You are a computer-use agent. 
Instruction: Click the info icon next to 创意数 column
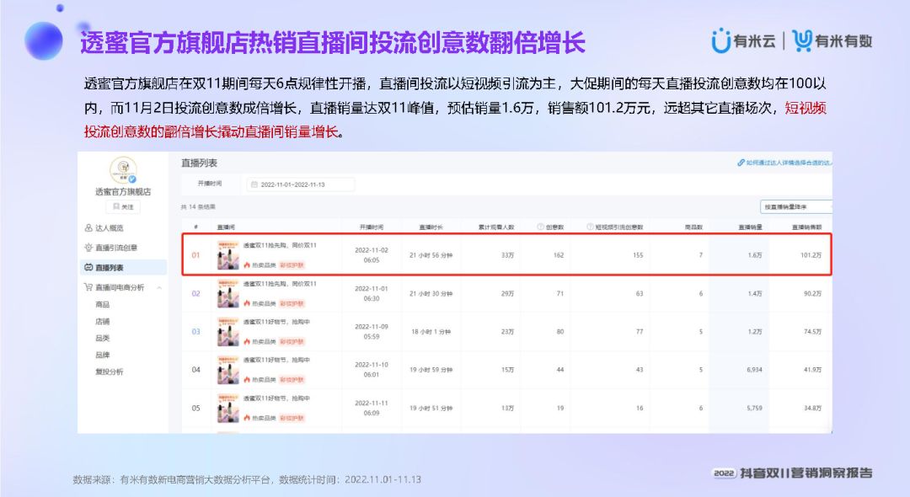tap(542, 227)
